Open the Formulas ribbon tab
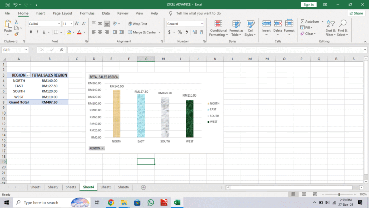369x208 pixels. (87, 13)
